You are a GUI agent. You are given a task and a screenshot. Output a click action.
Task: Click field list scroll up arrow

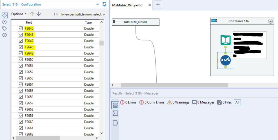click(x=101, y=22)
